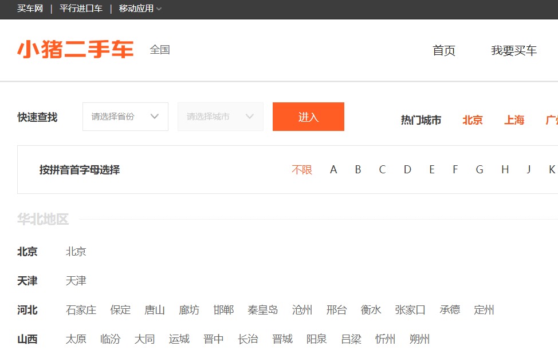558x350 pixels.
Task: Filter cities by letter F
Action: tap(455, 170)
